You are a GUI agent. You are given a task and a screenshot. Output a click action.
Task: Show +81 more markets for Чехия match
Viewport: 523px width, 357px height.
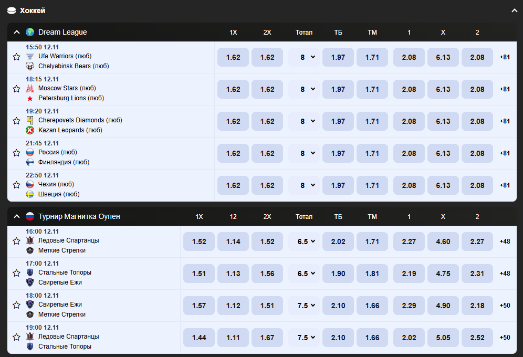[x=504, y=185]
